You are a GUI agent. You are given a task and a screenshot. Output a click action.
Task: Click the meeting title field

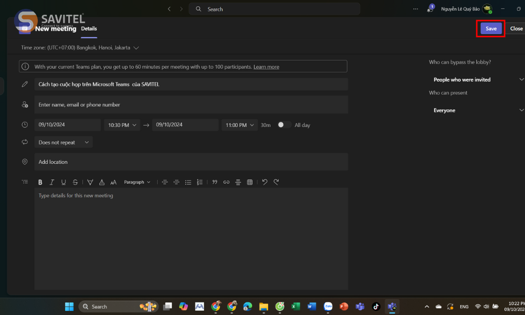point(191,85)
